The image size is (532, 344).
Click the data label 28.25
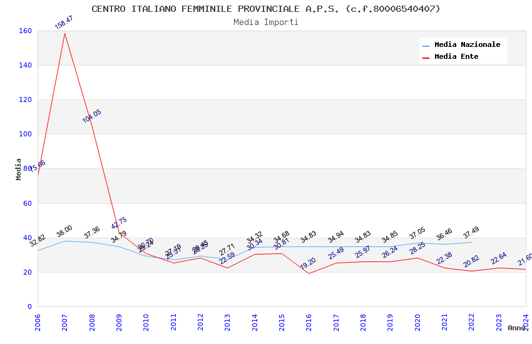[417, 248]
